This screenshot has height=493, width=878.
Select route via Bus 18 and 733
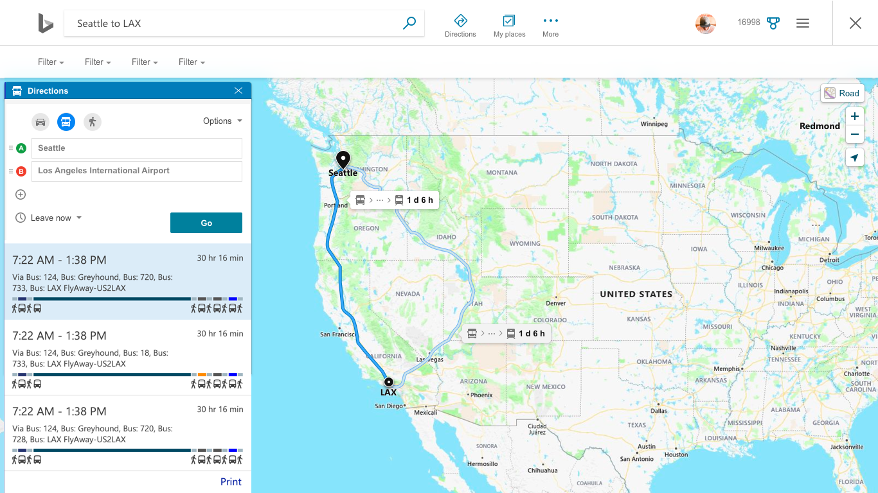pyautogui.click(x=128, y=358)
